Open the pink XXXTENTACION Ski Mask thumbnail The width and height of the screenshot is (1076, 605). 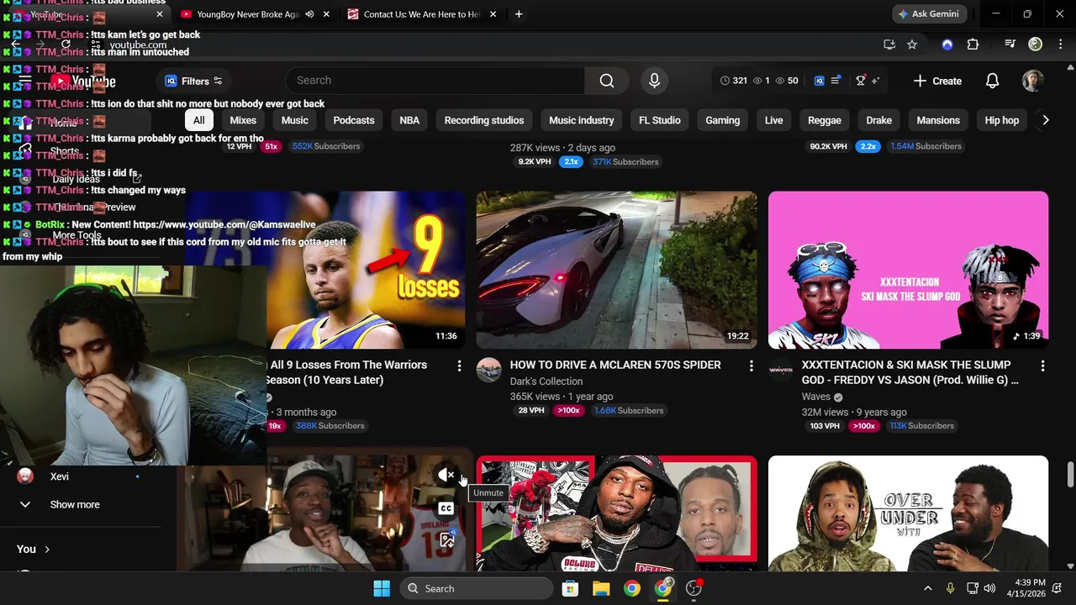pos(908,270)
